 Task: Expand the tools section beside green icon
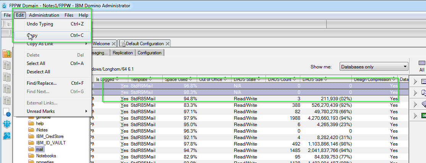415,116
